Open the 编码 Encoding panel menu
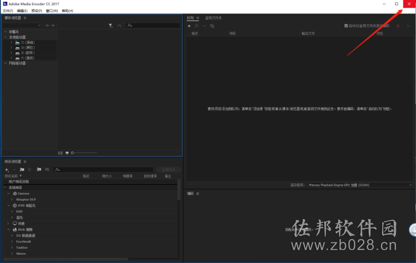Image resolution: width=416 pixels, height=263 pixels. (x=198, y=194)
